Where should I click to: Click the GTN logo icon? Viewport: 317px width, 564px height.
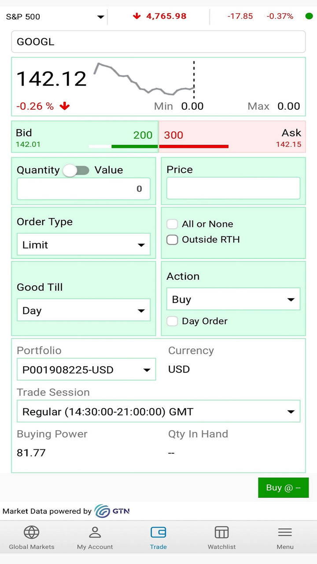(103, 511)
